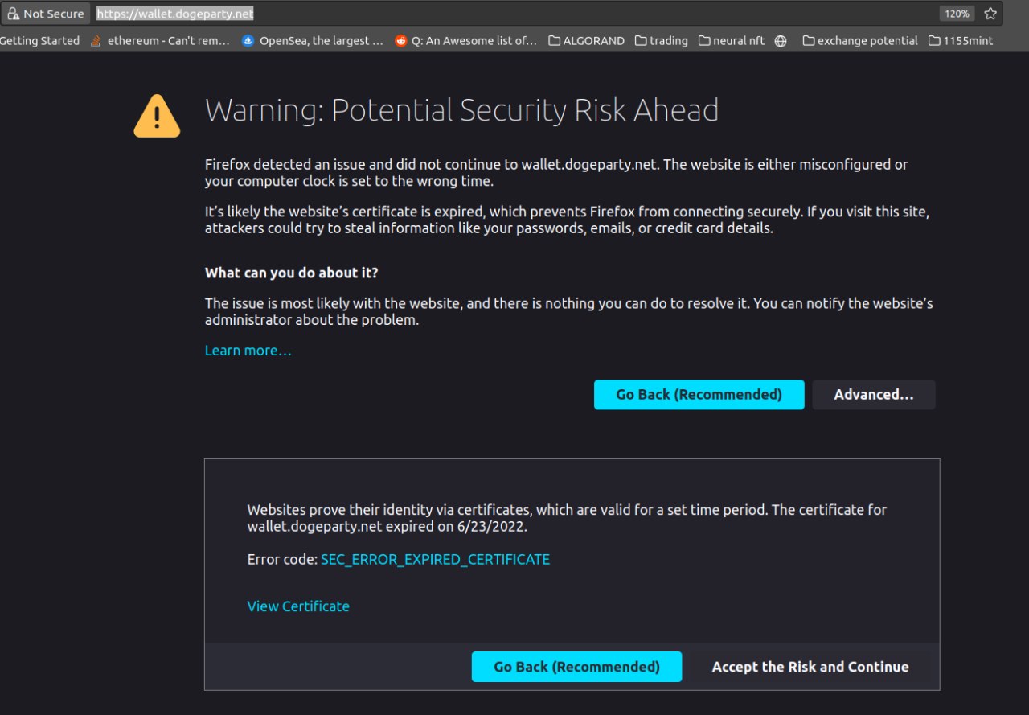Open the Reddit Awesome list bookmark
Screen dimensions: 1029x715
tap(466, 41)
